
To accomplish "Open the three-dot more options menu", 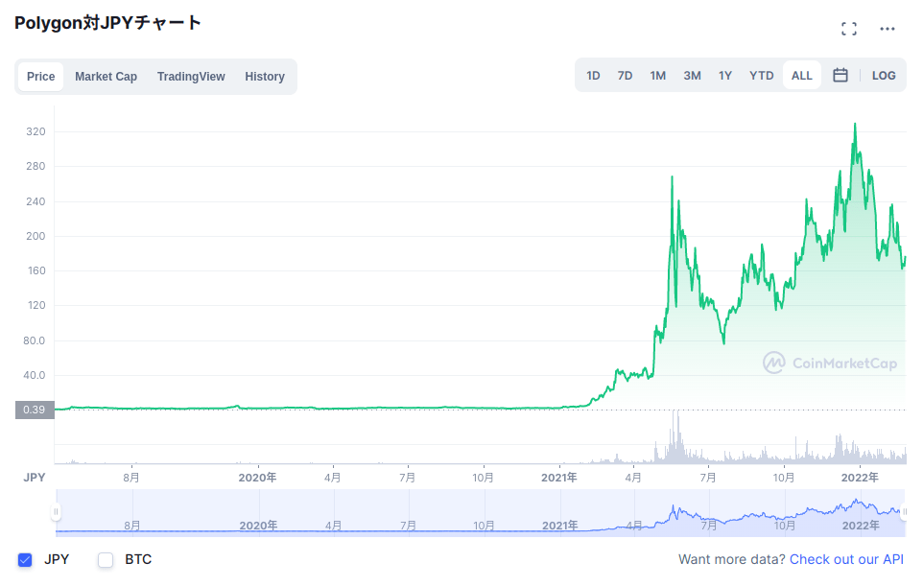I will pos(887,28).
